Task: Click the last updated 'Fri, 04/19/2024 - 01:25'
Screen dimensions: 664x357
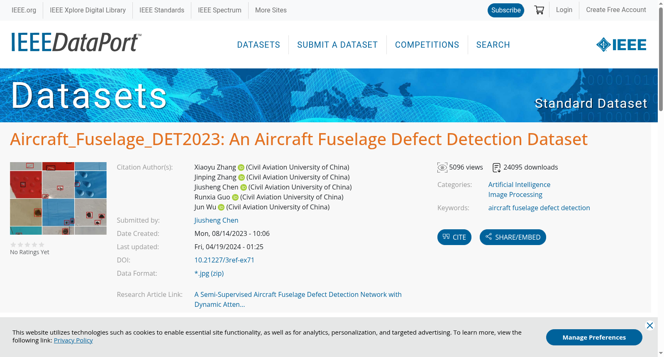Action: click(x=229, y=247)
